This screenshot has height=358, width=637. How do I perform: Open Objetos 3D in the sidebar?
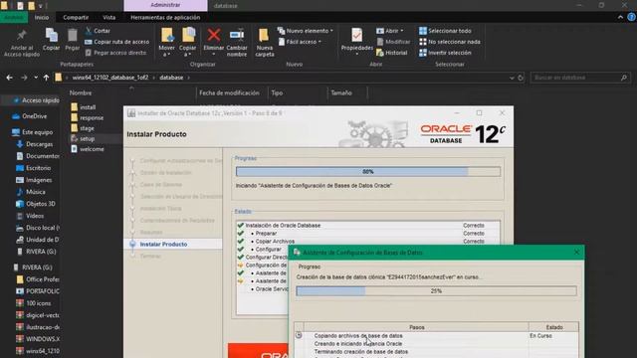coord(36,204)
